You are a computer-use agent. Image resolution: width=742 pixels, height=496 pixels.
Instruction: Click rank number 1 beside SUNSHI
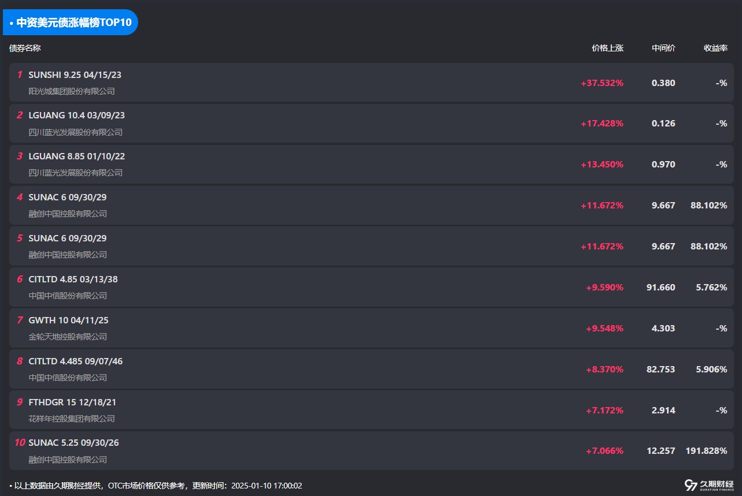click(20, 74)
